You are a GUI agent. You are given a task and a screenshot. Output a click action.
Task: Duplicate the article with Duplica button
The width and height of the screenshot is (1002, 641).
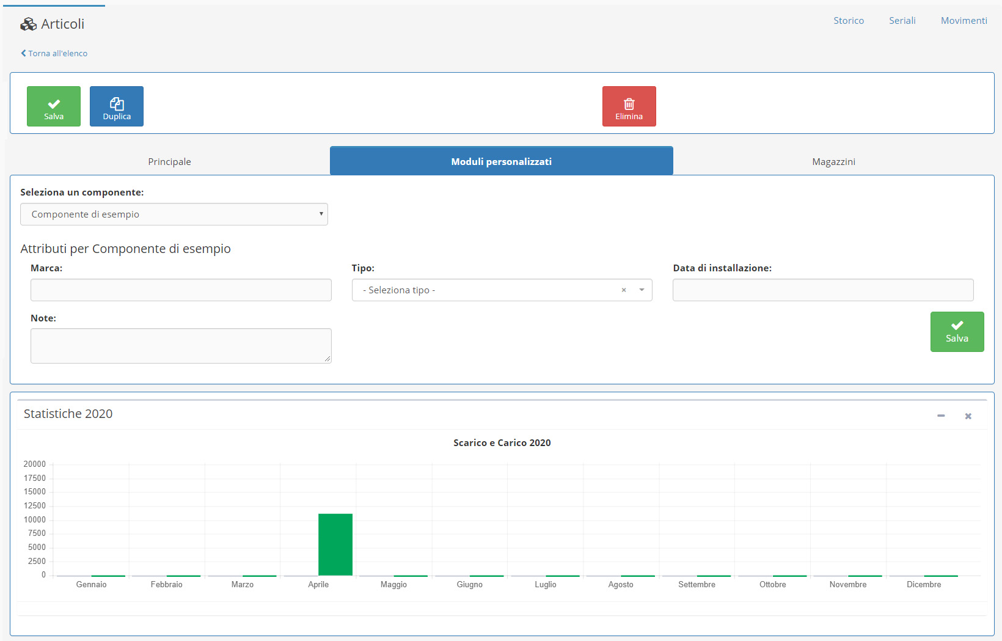(117, 106)
